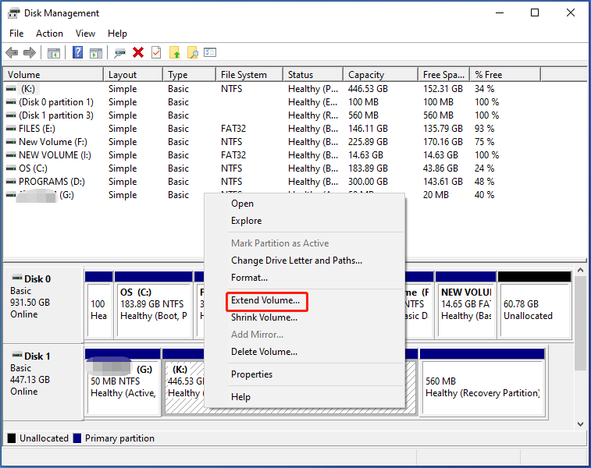Click the FAT32 cell in FILES (E:) row

point(233,129)
